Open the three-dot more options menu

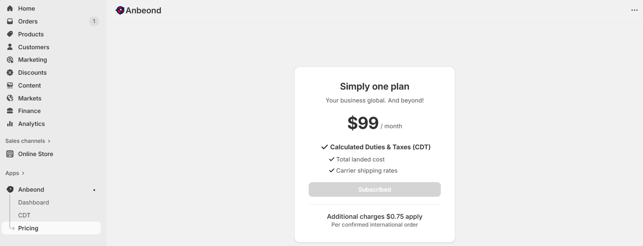[x=634, y=10]
